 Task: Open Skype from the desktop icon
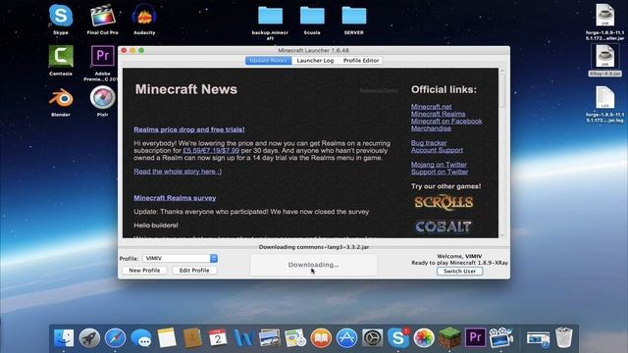tap(61, 16)
